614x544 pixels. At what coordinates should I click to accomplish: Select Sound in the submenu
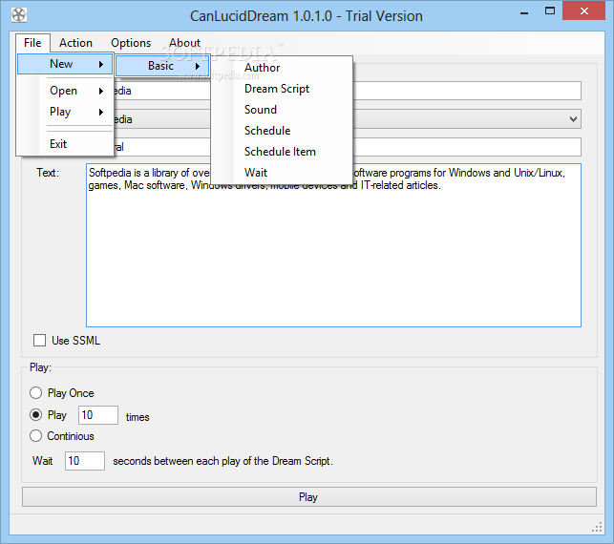coord(282,110)
